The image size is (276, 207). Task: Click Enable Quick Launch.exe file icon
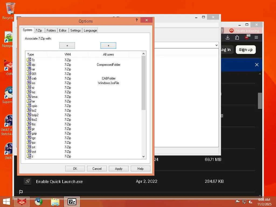click(28, 181)
